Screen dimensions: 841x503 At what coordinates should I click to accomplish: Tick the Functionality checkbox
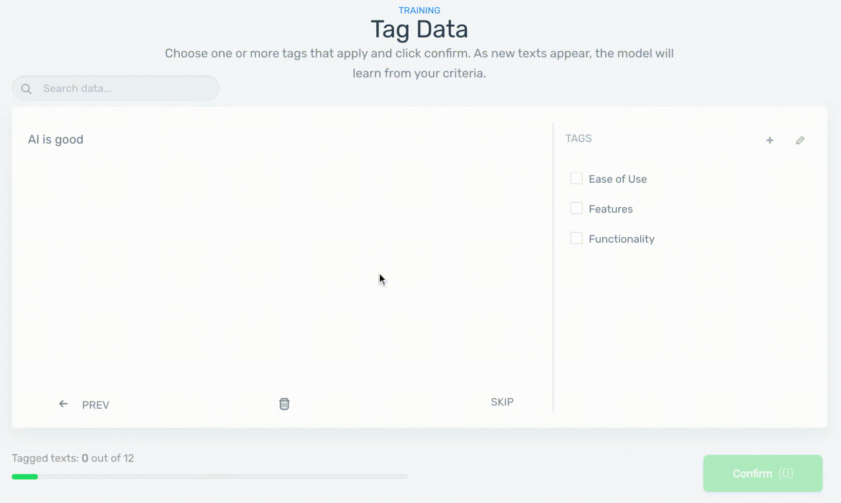tap(576, 239)
